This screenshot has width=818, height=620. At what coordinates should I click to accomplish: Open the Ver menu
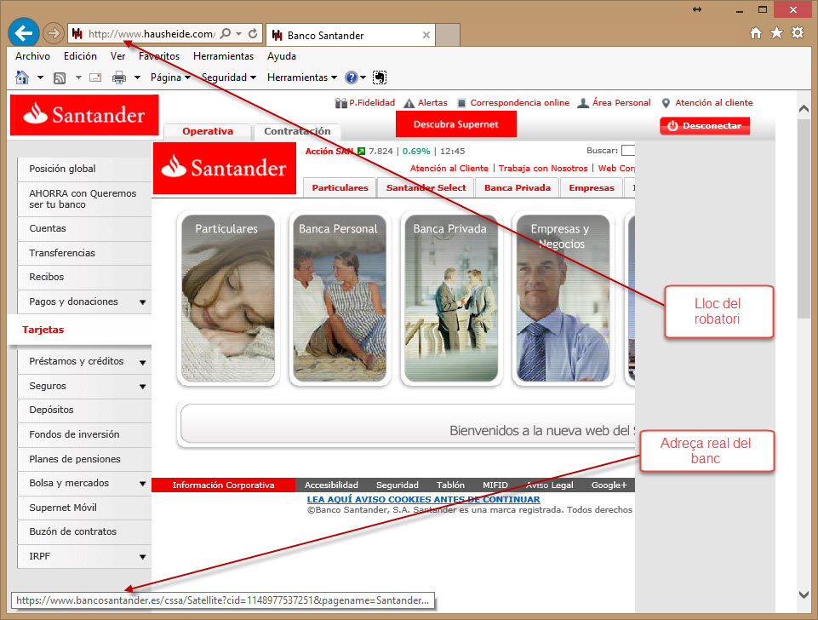tap(118, 56)
